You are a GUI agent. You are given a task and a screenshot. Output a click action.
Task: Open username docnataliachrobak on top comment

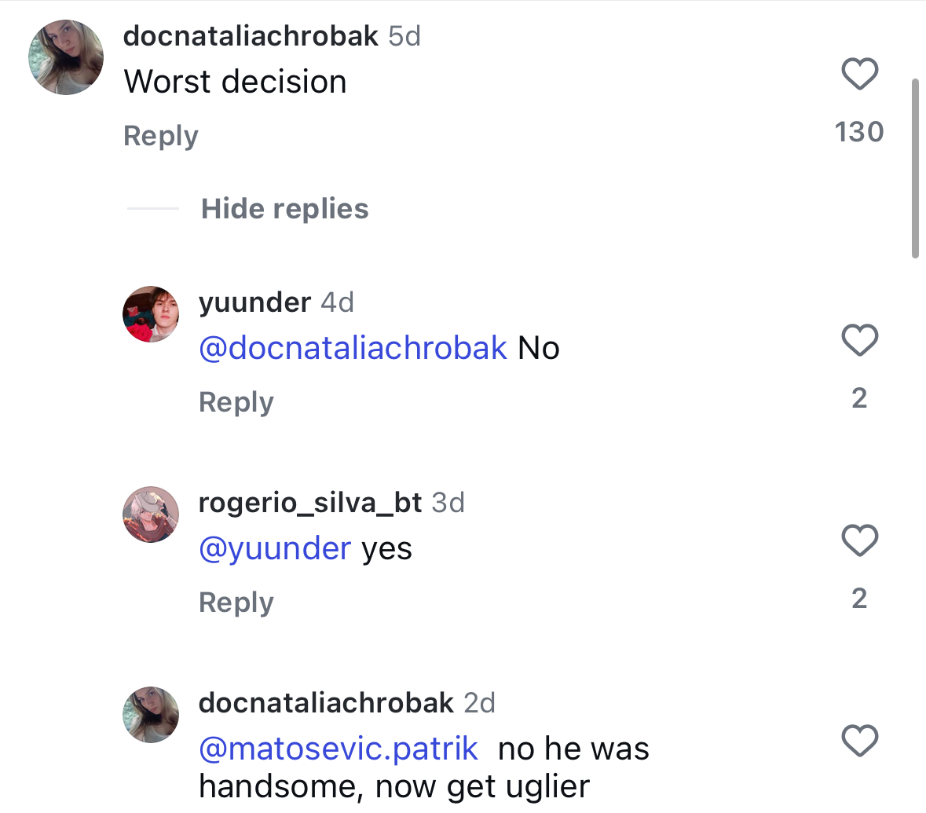pyautogui.click(x=251, y=35)
